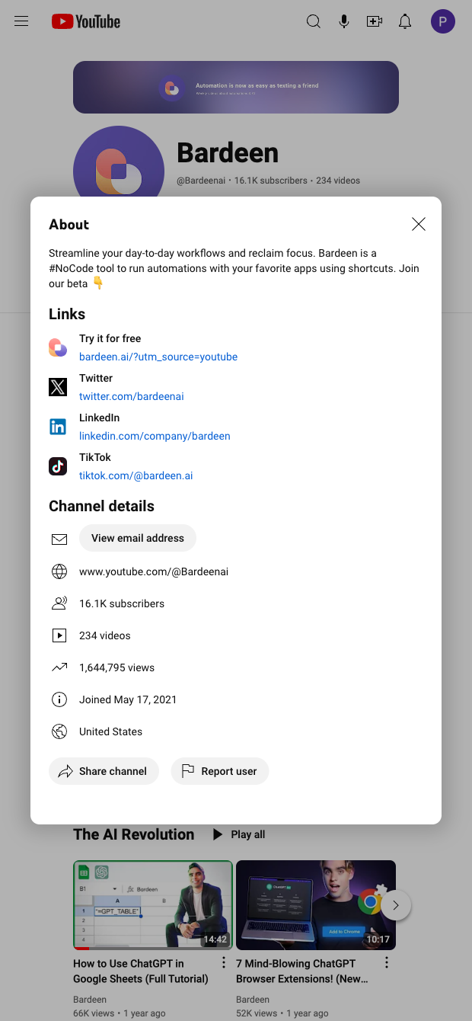Viewport: 472px width, 1021px height.
Task: Click the TikTok icon
Action: point(58,466)
